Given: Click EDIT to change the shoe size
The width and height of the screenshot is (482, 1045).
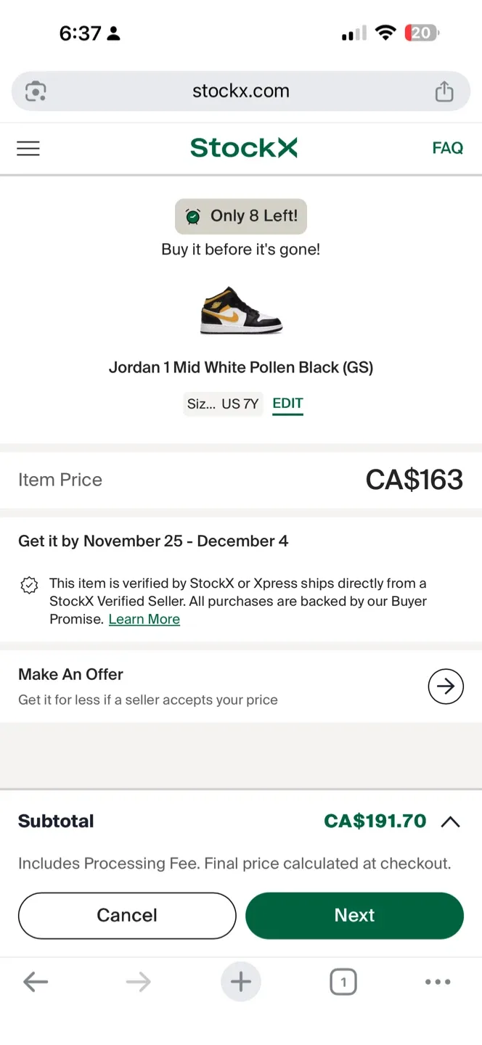Looking at the screenshot, I should (287, 403).
